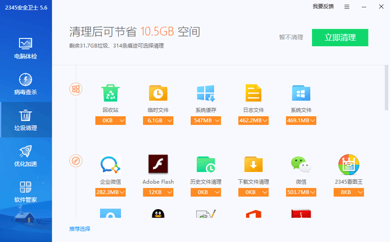Click the 历史文件清理 green folder icon

click(x=206, y=164)
